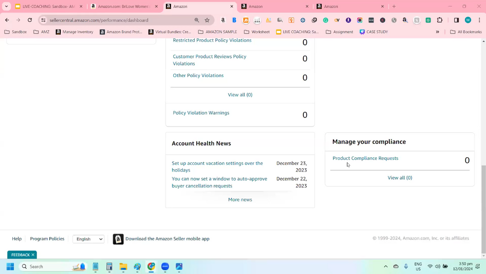Open Calculator from the taskbar
The image size is (486, 274).
click(x=109, y=266)
